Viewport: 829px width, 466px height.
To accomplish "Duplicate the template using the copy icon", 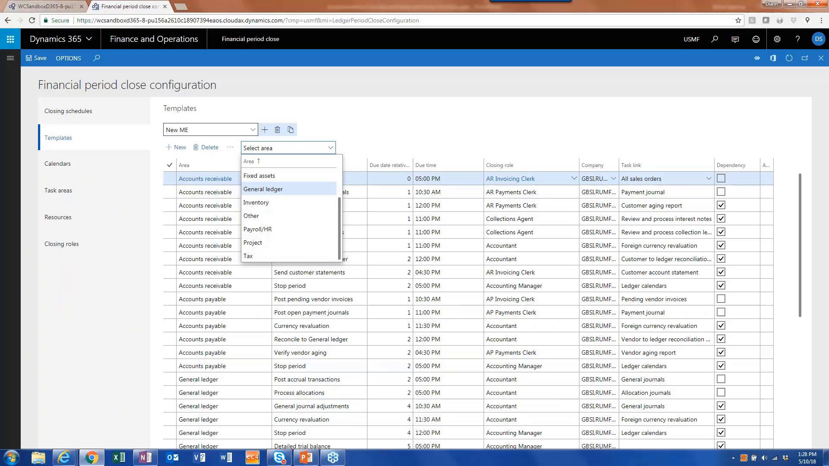I will point(290,129).
